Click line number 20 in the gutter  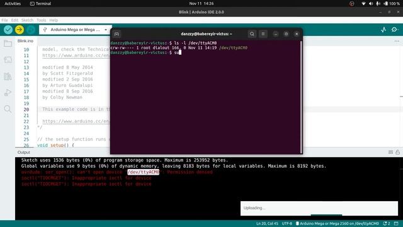(x=26, y=109)
